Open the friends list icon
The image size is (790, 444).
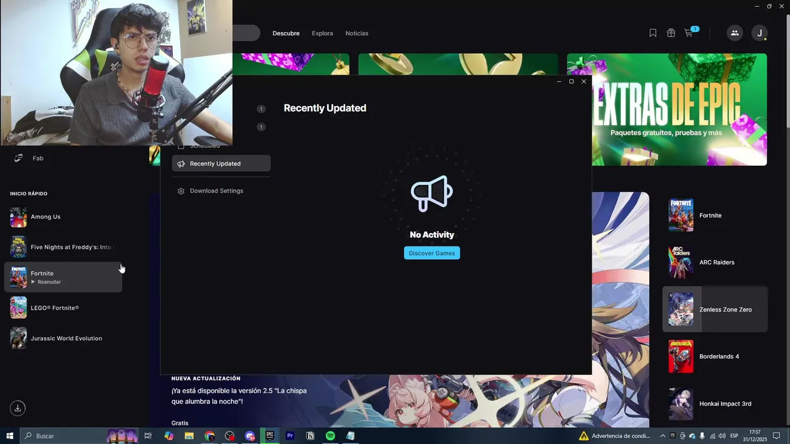tap(734, 33)
